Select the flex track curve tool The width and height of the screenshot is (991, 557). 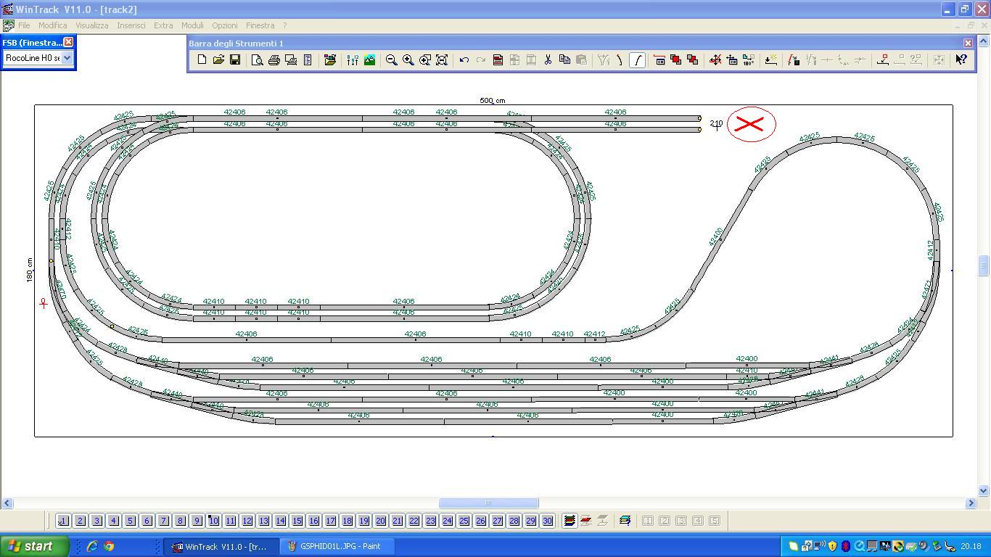point(637,60)
